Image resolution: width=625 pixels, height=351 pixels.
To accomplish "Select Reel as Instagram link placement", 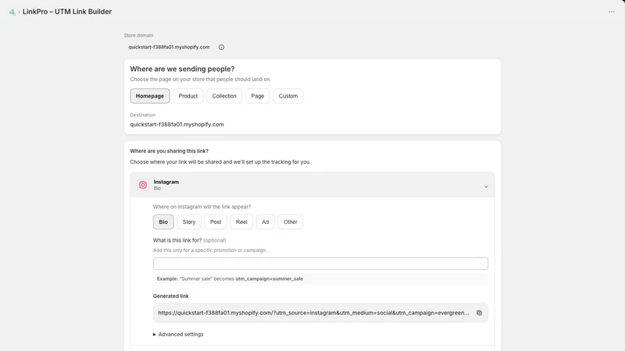I will coord(241,222).
